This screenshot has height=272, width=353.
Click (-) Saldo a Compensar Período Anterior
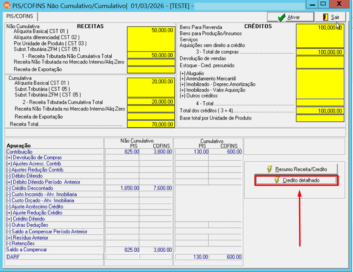[47, 231]
